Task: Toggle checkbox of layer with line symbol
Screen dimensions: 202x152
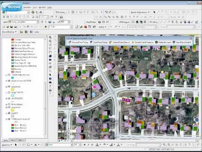Action: [9, 98]
